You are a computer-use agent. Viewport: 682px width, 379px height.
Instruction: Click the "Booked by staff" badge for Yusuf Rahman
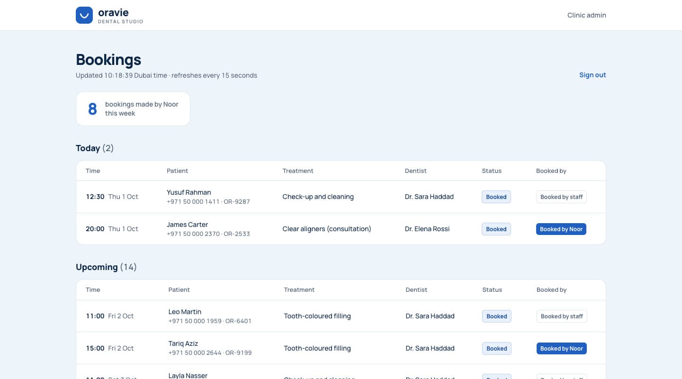click(561, 197)
